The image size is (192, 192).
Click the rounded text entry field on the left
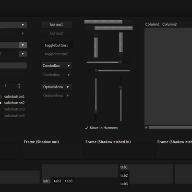[x=13, y=65]
